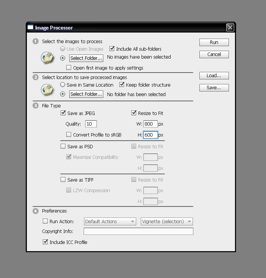Image resolution: width=266 pixels, height=278 pixels.
Task: Click 'Select location to save processed images' heading
Action: [84, 78]
